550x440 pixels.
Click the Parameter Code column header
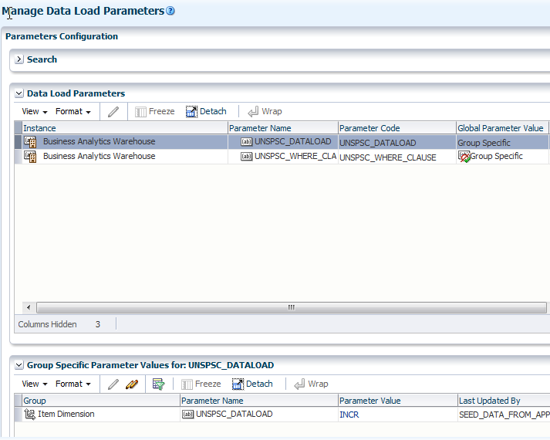tap(396, 128)
